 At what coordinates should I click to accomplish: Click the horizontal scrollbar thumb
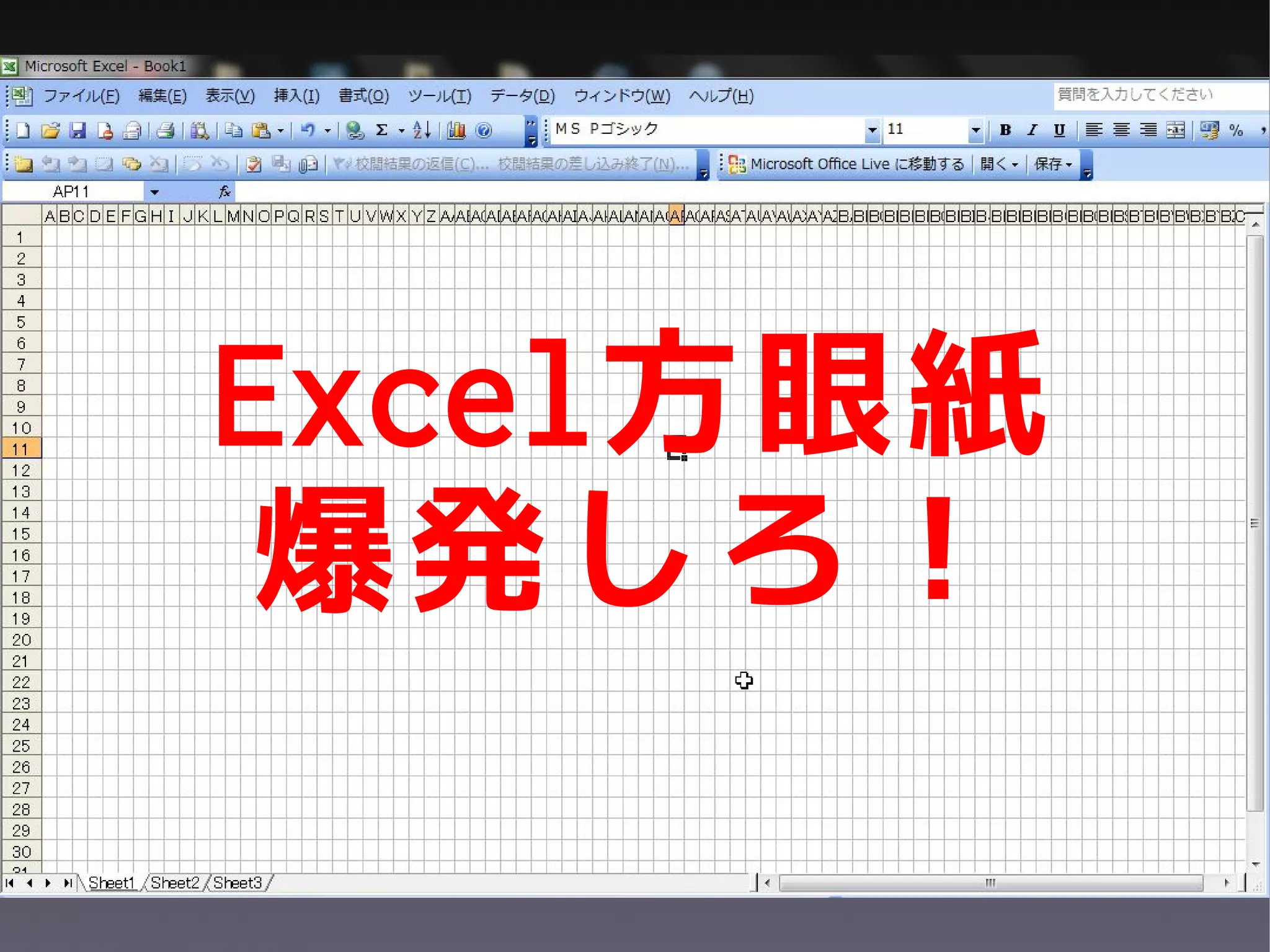pos(990,883)
